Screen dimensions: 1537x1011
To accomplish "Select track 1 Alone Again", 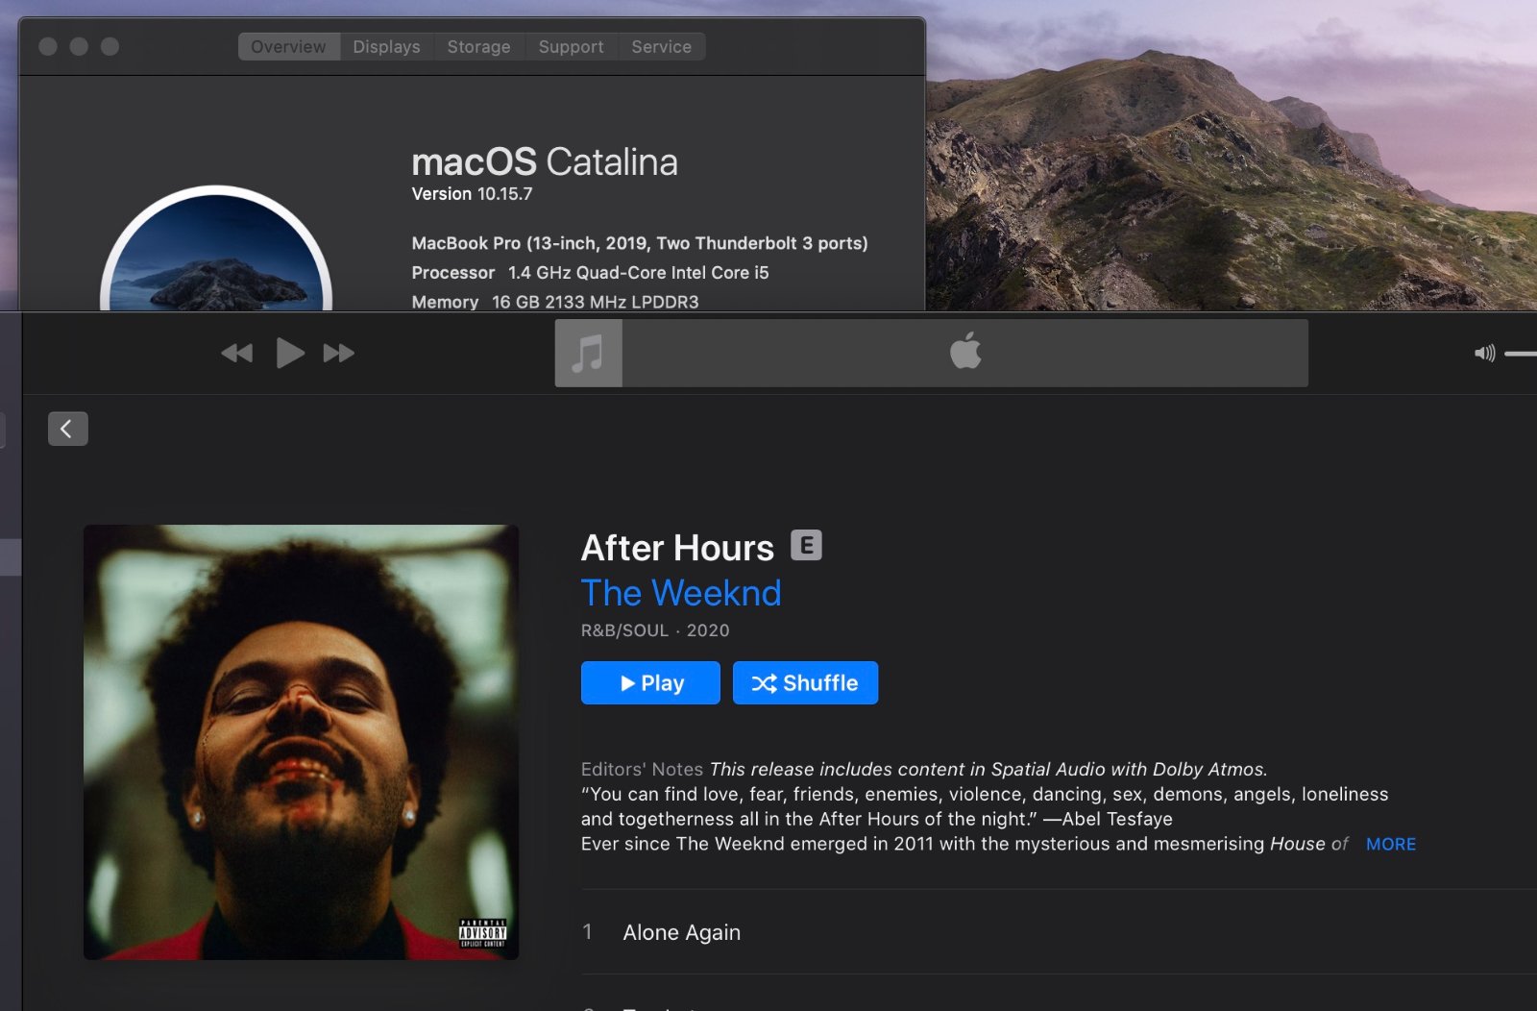I will [1059, 932].
